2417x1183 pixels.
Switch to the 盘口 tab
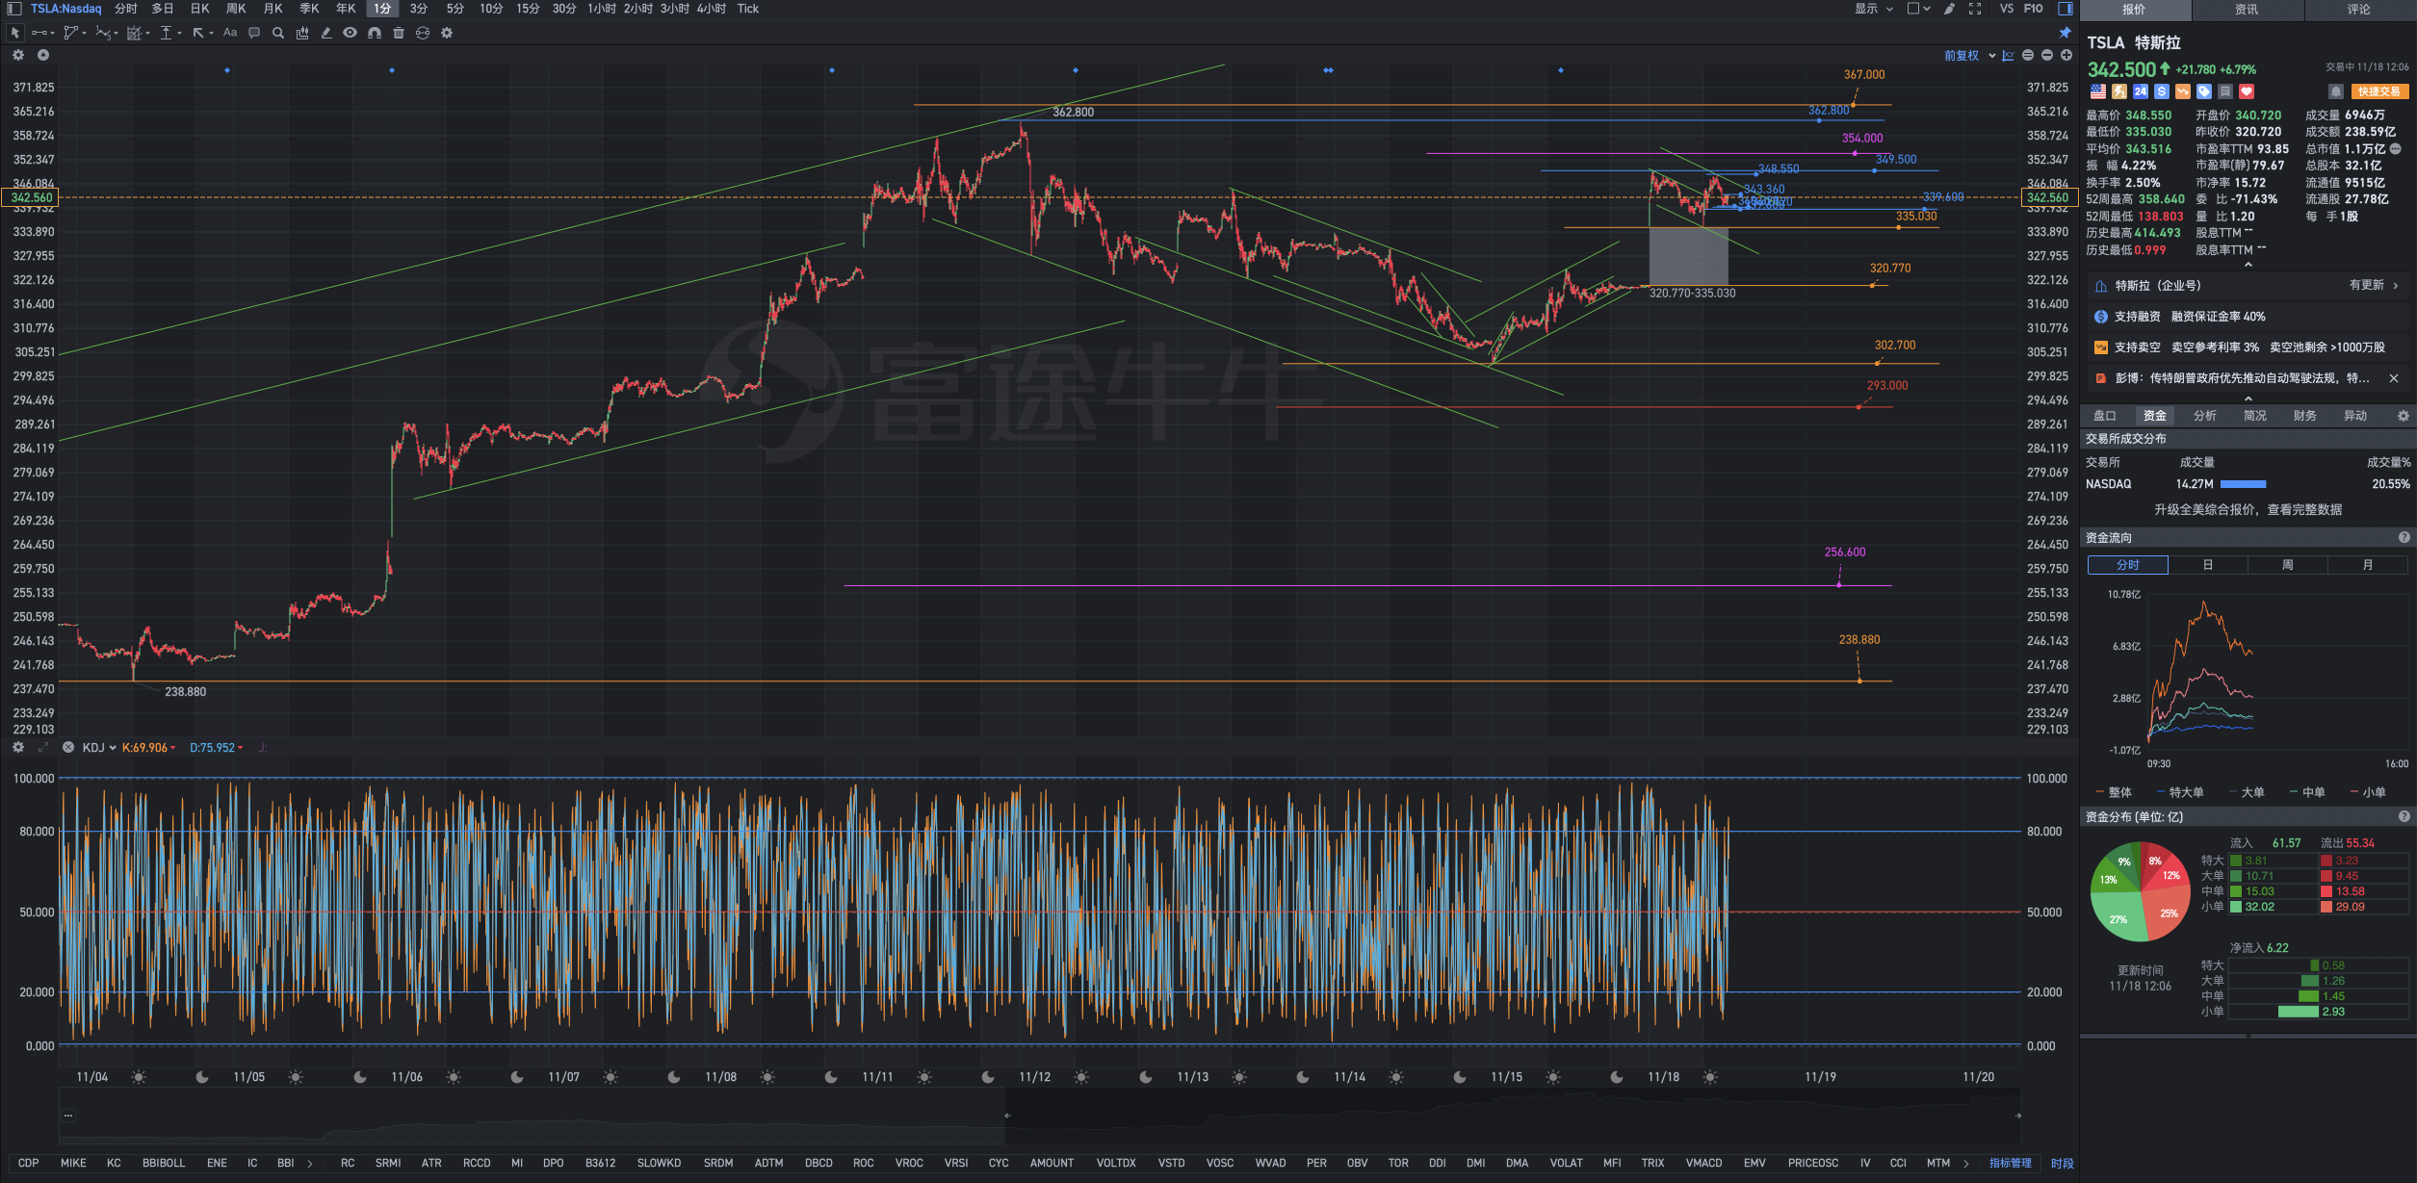(2105, 416)
